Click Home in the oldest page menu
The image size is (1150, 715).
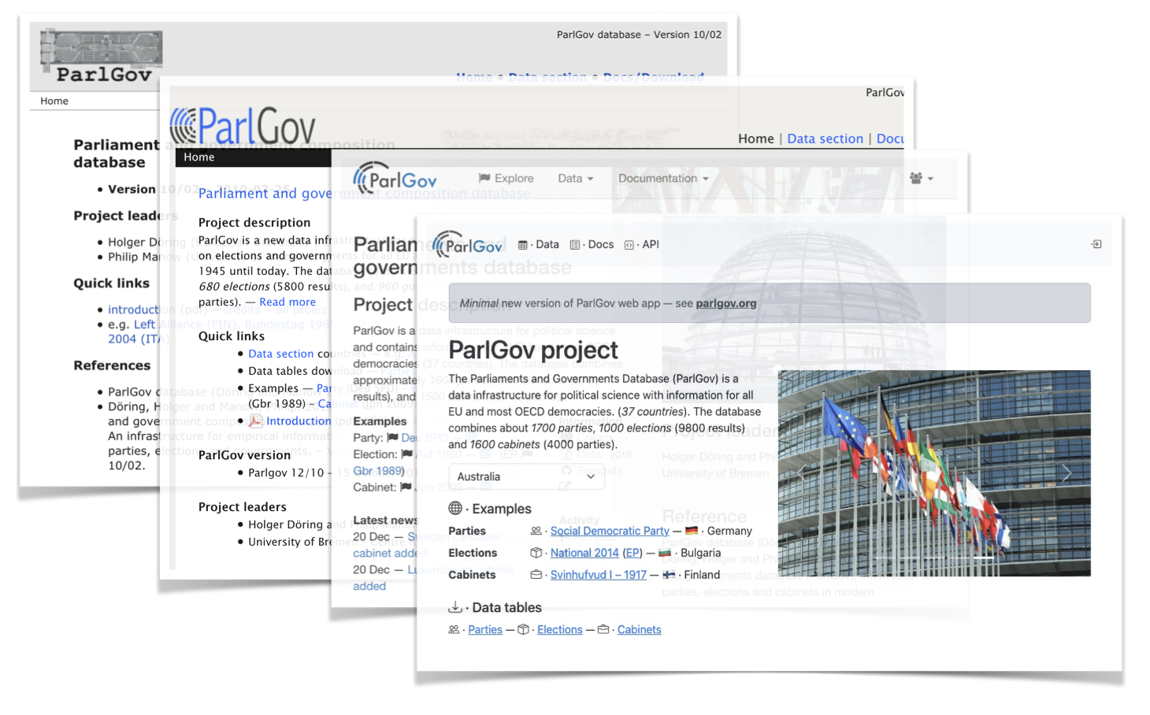(x=54, y=101)
